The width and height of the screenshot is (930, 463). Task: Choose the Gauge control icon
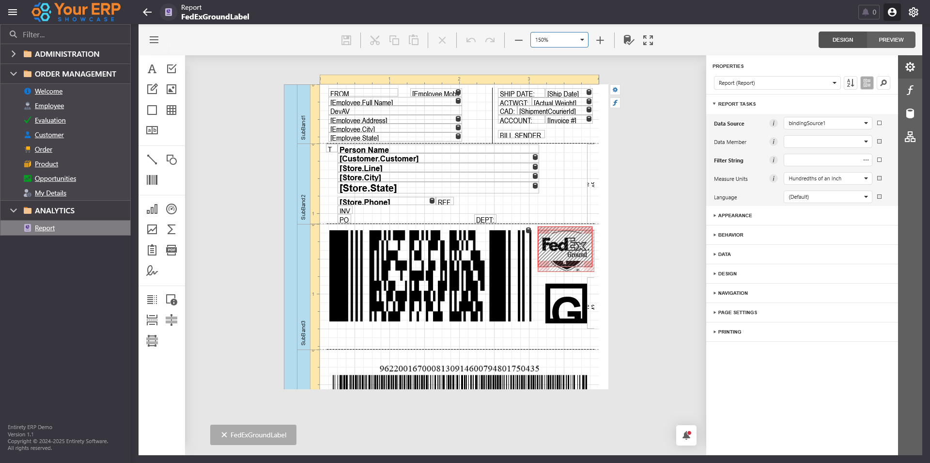[x=171, y=209]
